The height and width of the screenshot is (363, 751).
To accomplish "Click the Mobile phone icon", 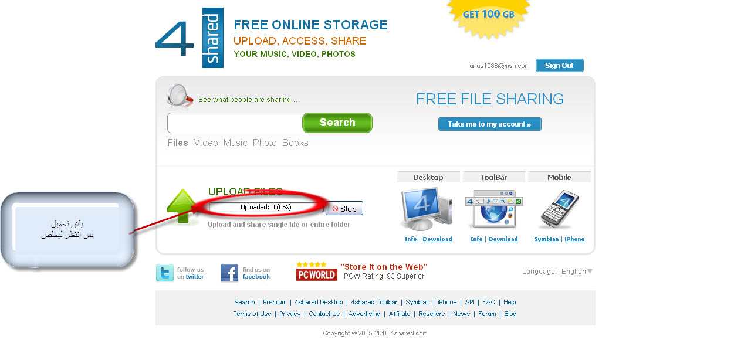I will [559, 209].
